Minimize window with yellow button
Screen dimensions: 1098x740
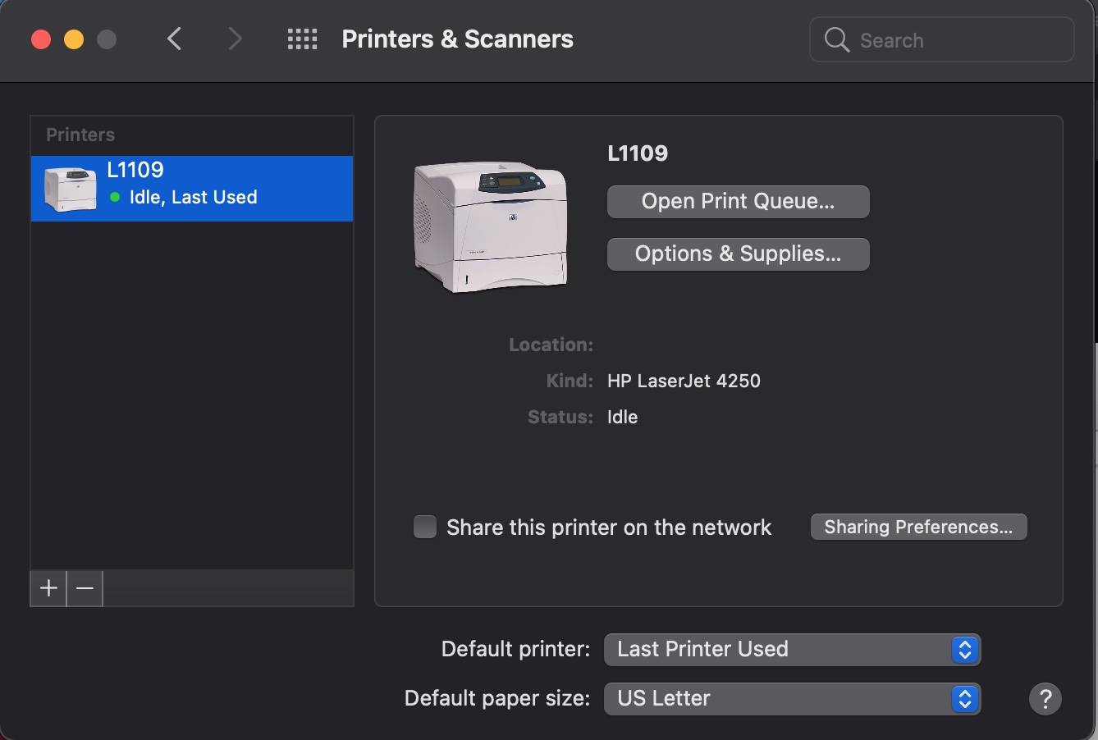74,39
